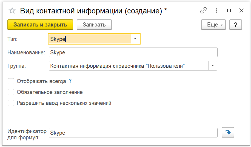The width and height of the screenshot is (251, 147).
Task: Copy link to this form via chain icon
Action: point(203,11)
